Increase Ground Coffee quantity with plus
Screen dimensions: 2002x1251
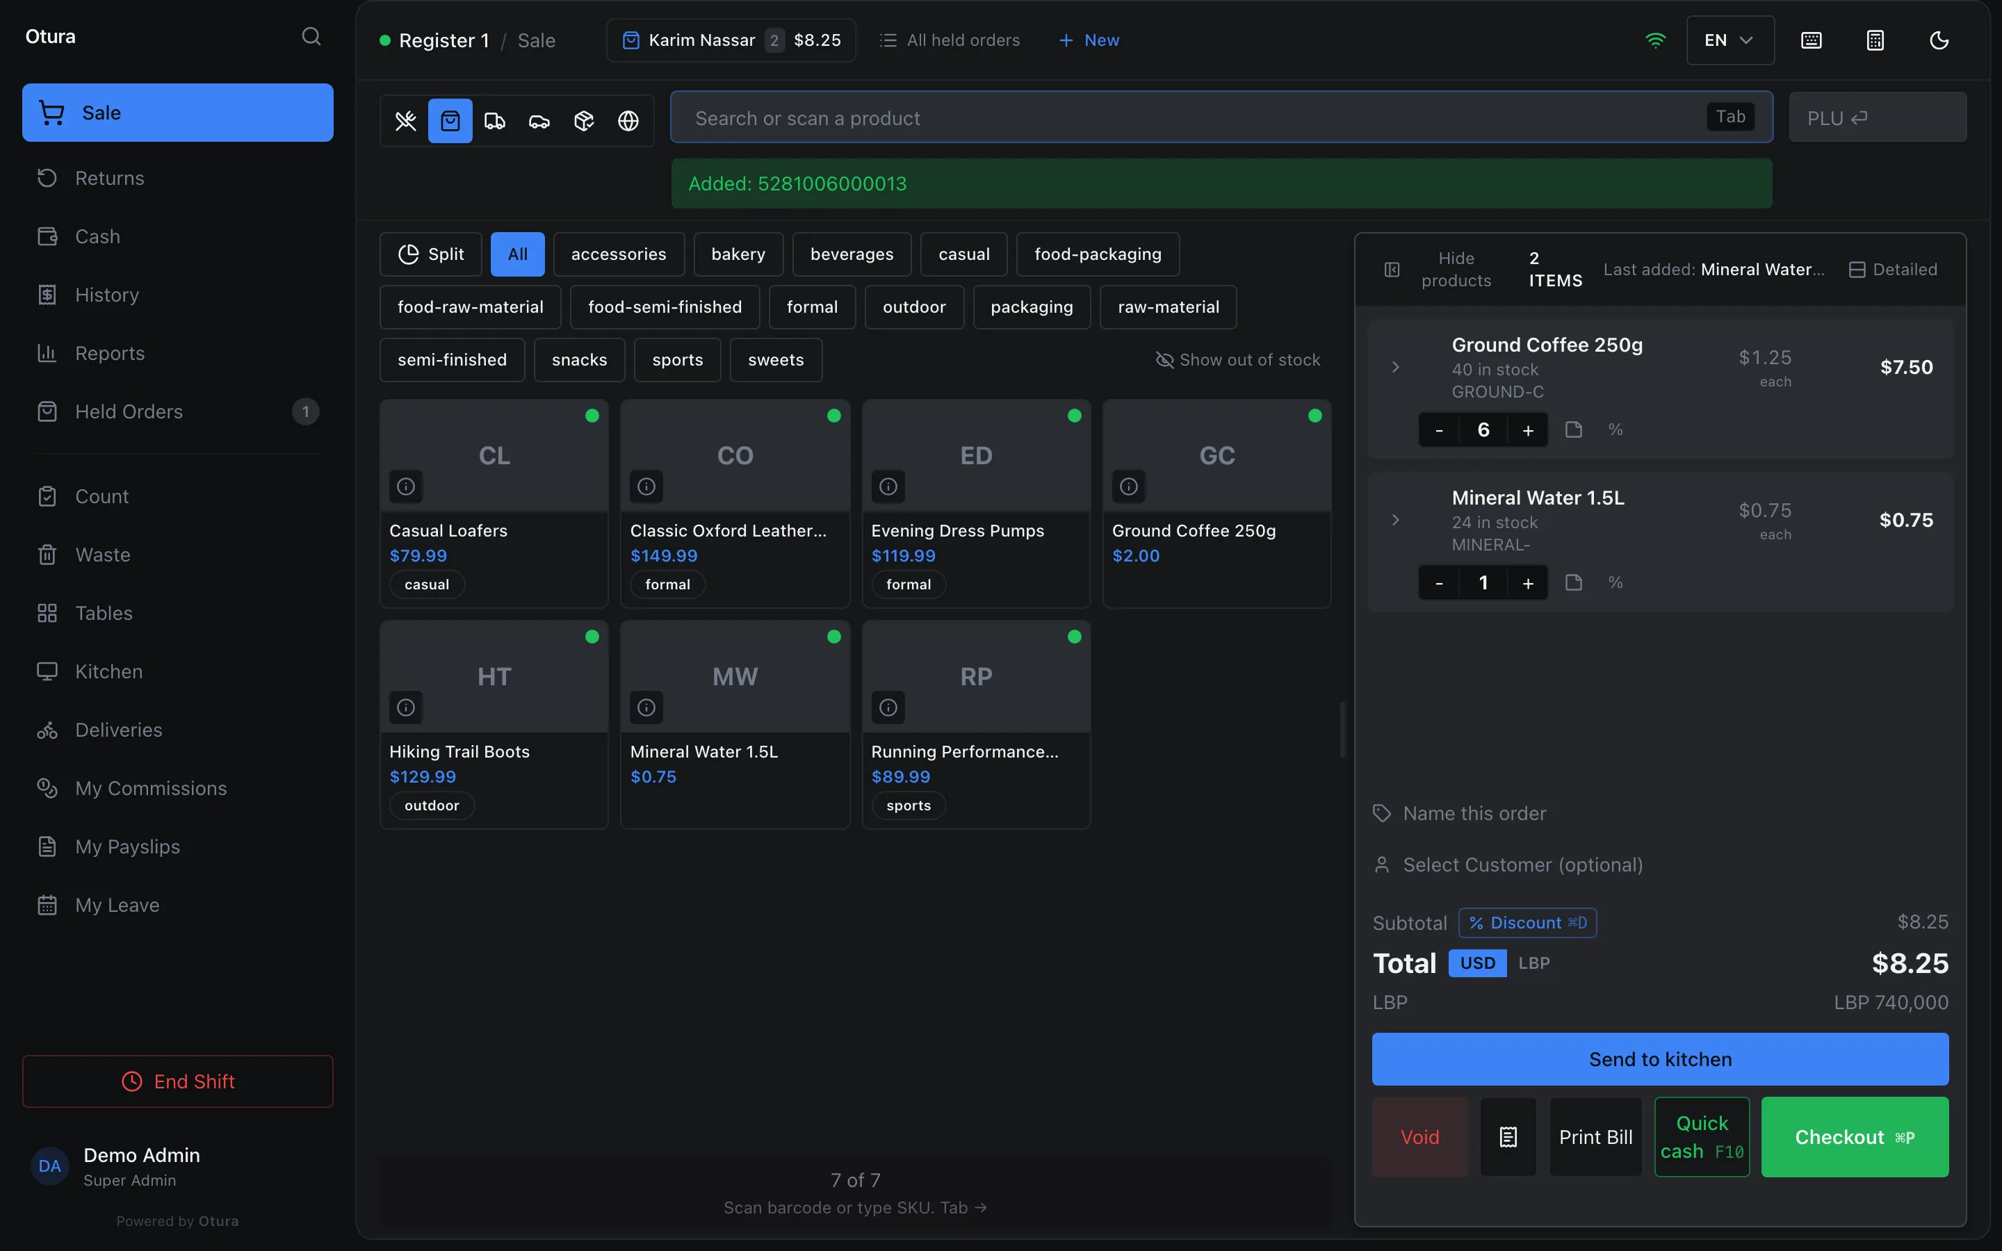[x=1528, y=430]
